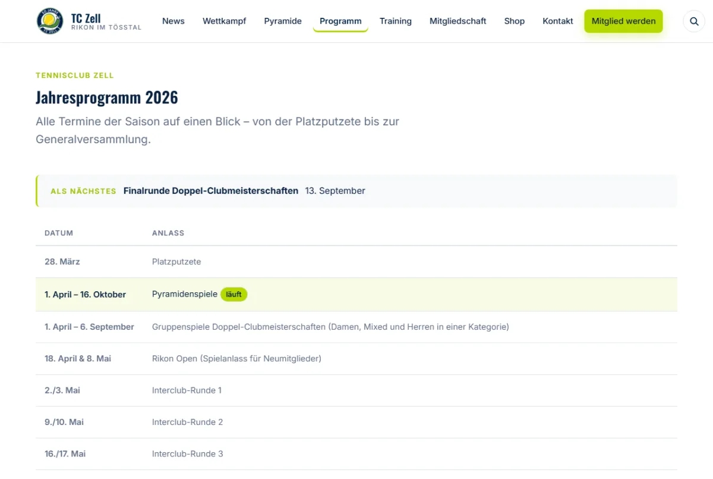
Task: Select the 18. April & 8. Mai date cell
Action: point(78,358)
